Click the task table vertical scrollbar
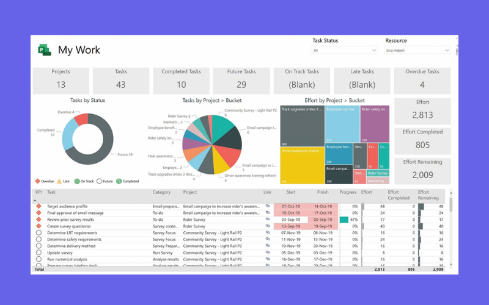This screenshot has width=489, height=305. click(x=452, y=232)
